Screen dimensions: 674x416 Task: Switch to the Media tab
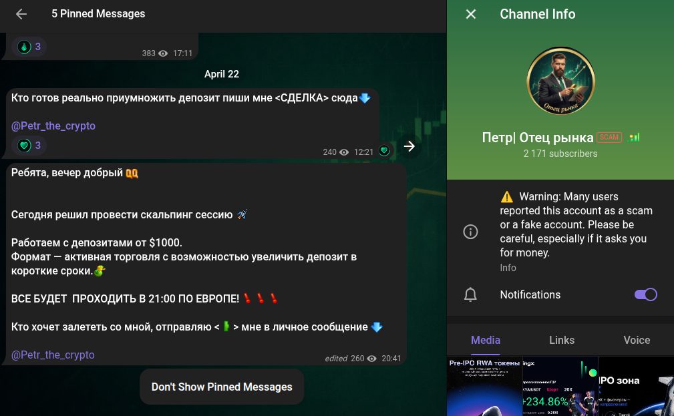click(486, 340)
